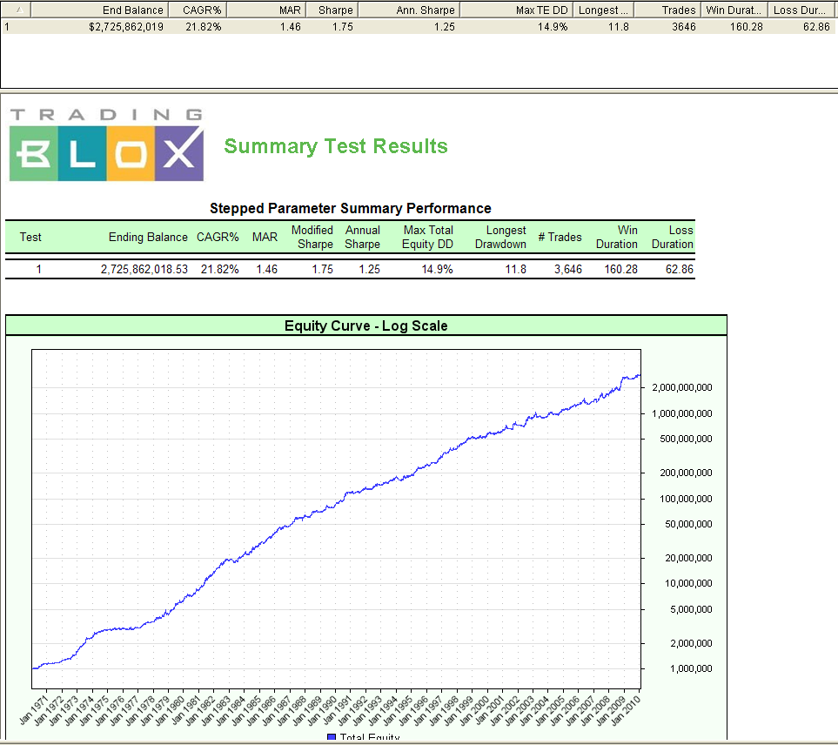Sort results by End Balance column
This screenshot has width=838, height=745.
click(x=132, y=10)
